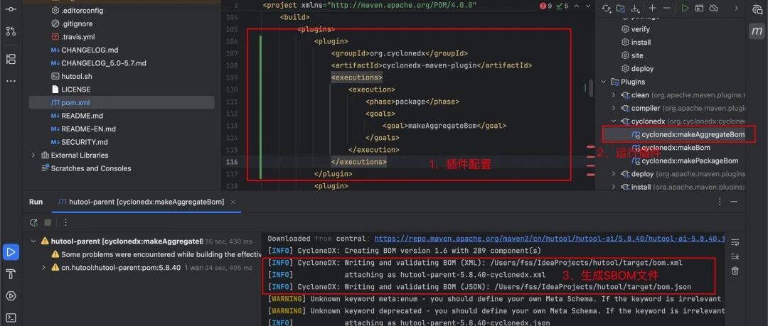Viewport: 768px width, 326px height.
Task: Place cursor on makeAggregateBom goal line
Action: coord(444,126)
